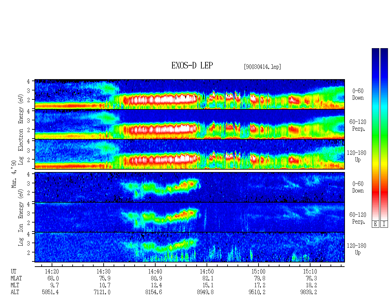Select the 15:00 UT time label

(258, 271)
